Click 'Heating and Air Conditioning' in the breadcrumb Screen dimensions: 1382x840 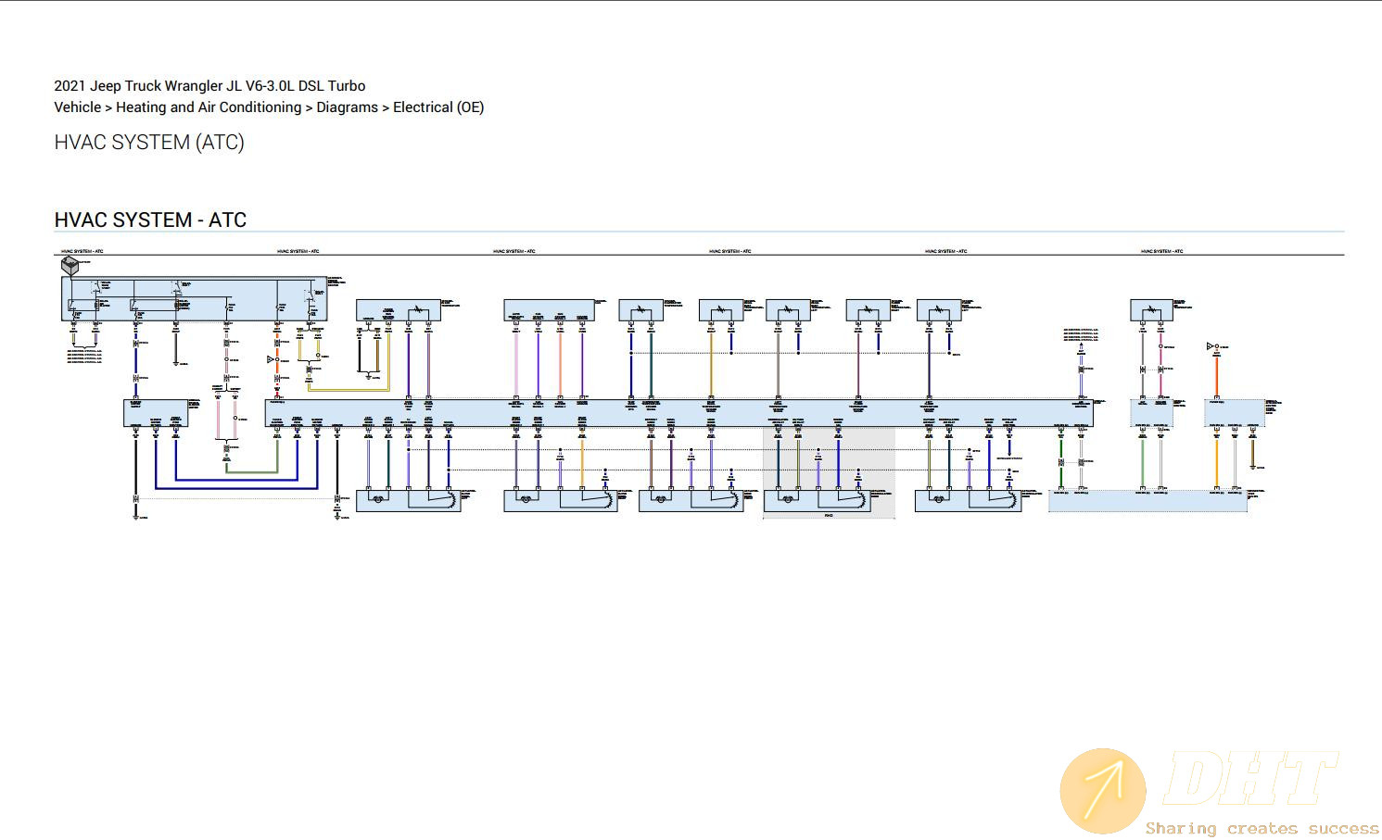click(x=209, y=107)
